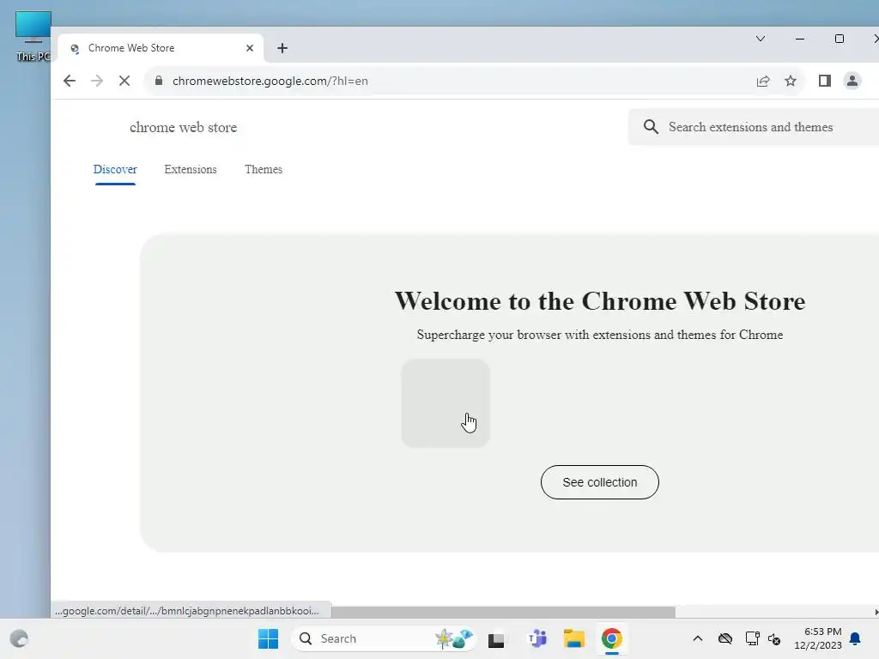This screenshot has width=879, height=659.
Task: Go back with the browser back arrow
Action: click(x=70, y=81)
